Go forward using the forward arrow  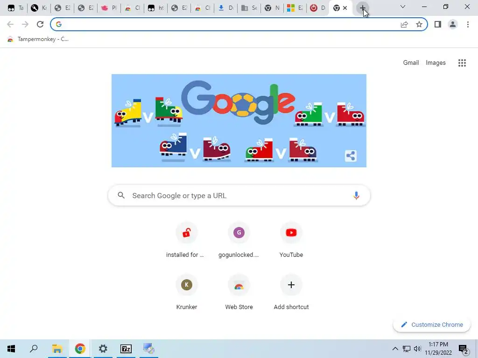point(25,24)
